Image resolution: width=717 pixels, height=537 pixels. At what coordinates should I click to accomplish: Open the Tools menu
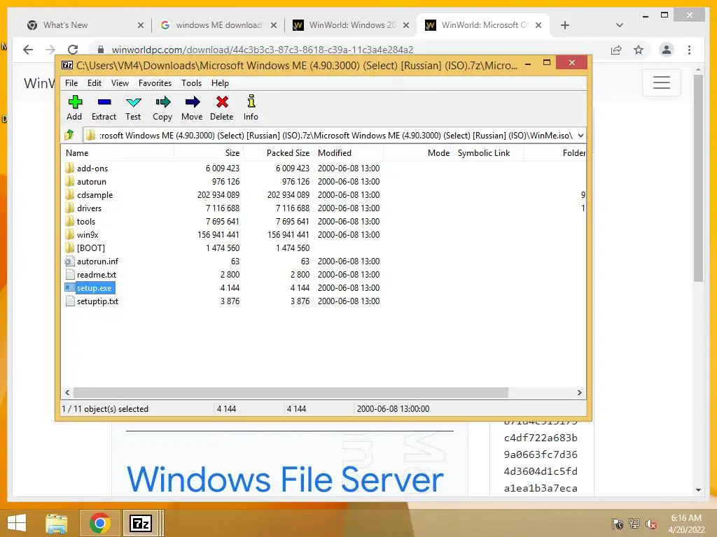[191, 83]
